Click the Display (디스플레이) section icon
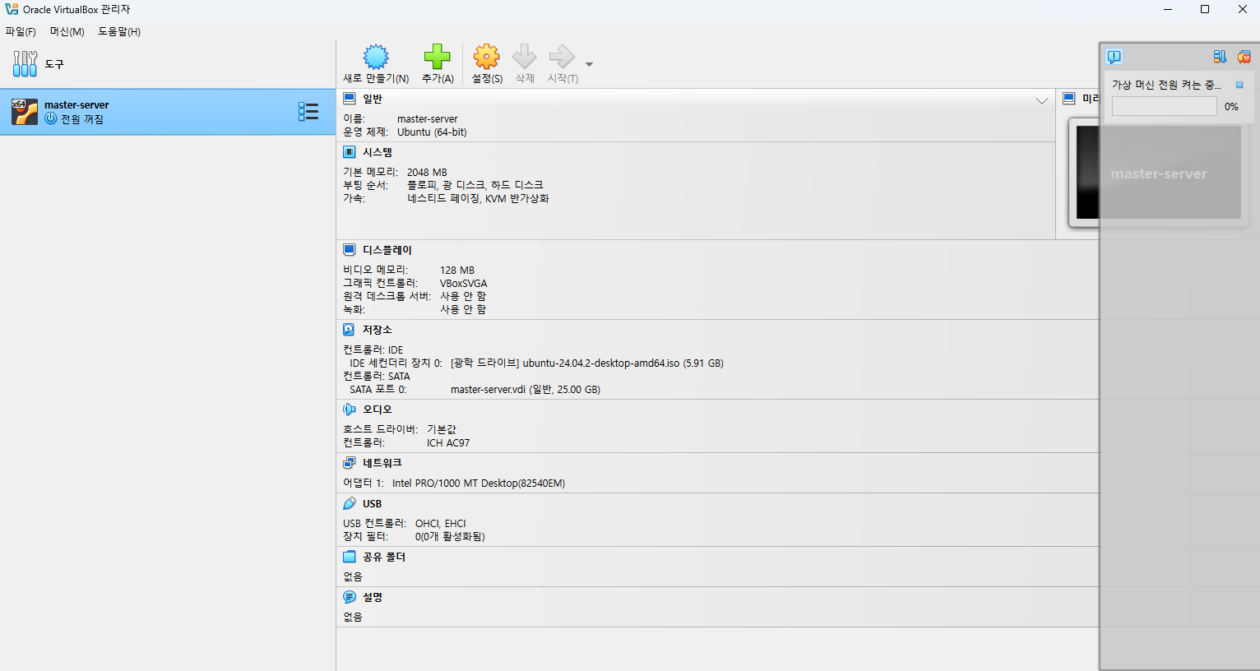The image size is (1260, 671). pos(350,250)
